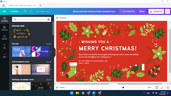Open Google Chrome from taskbar
Image resolution: width=171 pixels, height=96 pixels.
click(83, 93)
